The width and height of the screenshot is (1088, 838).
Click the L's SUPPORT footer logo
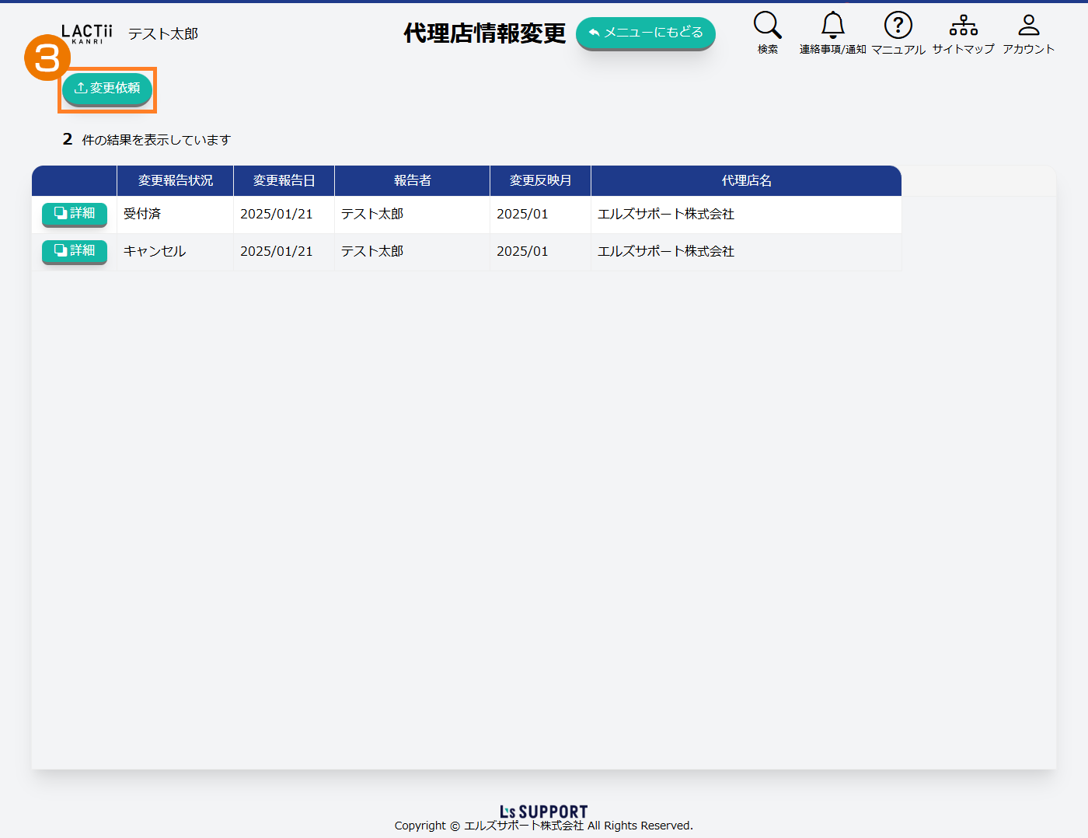point(543,812)
